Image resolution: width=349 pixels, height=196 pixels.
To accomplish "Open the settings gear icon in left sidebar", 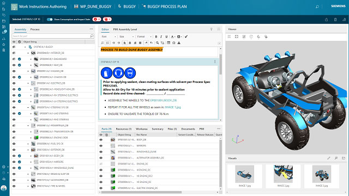I will coord(4,167).
